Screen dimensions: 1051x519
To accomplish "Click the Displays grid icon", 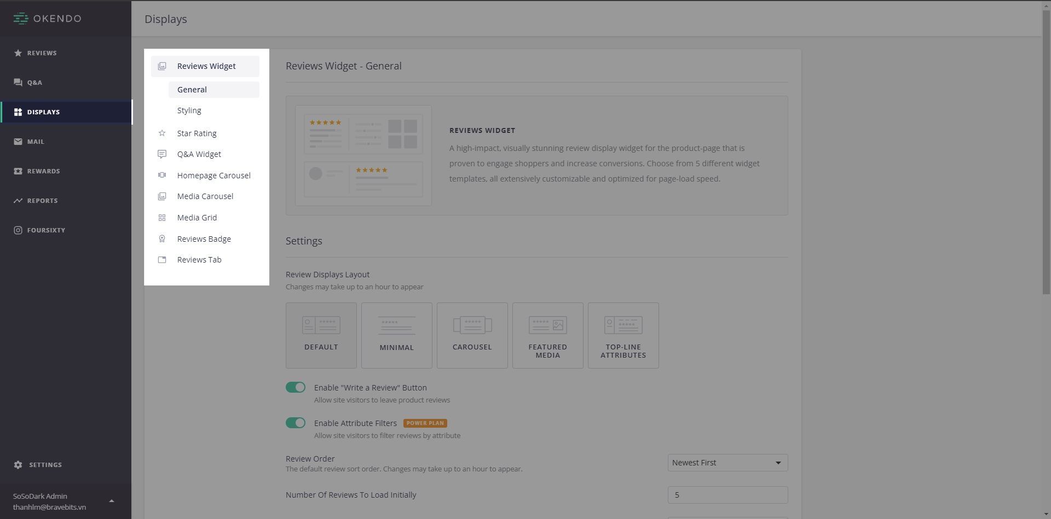I will coord(18,112).
